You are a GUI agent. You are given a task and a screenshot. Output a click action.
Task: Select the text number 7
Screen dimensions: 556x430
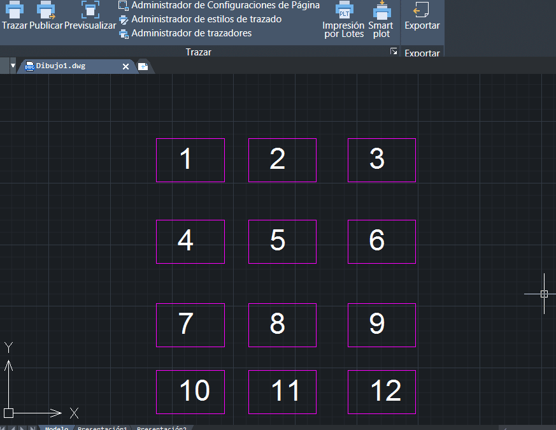coord(185,324)
